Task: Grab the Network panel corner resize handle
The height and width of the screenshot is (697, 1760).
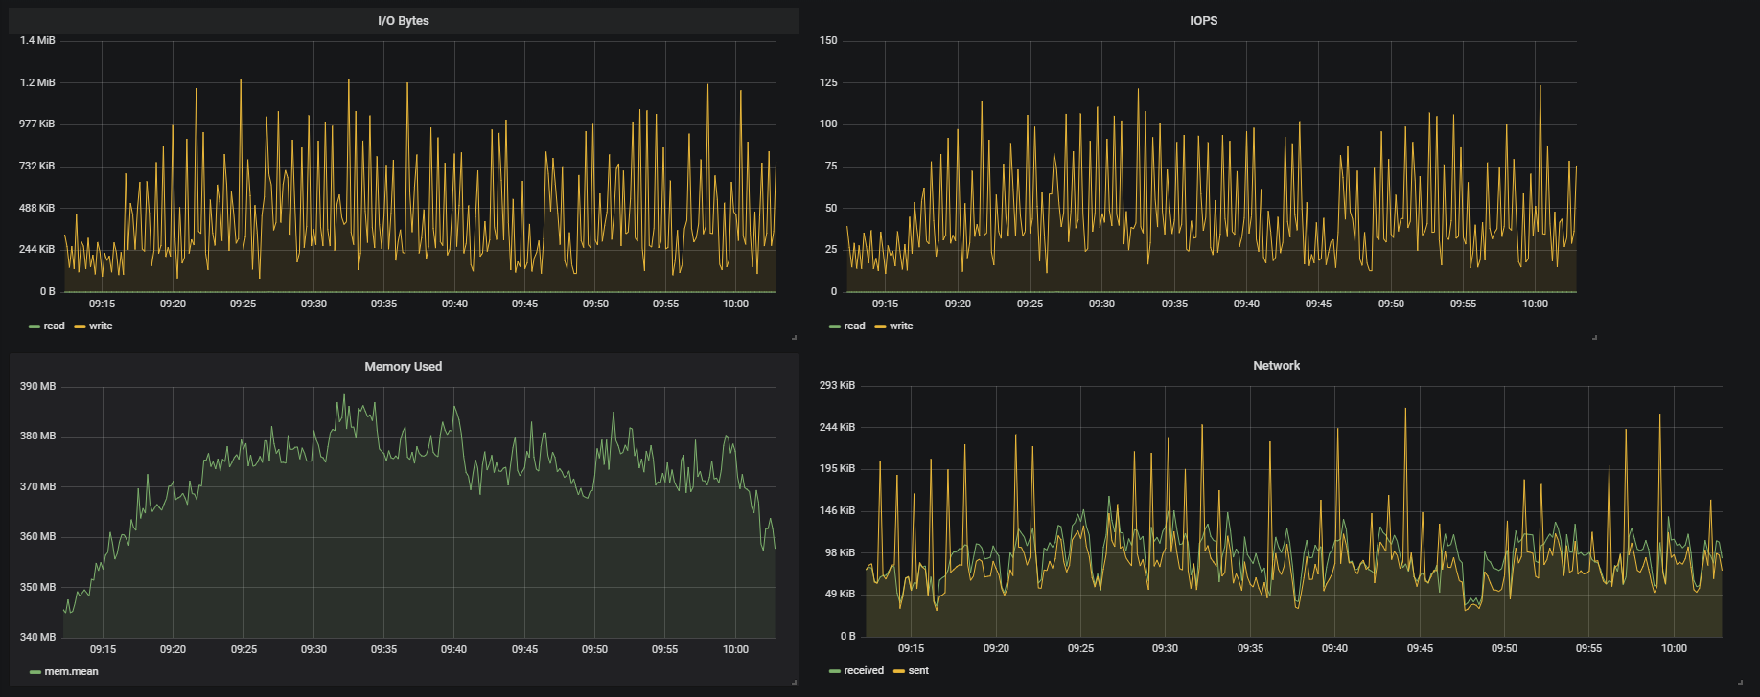Action: click(x=1740, y=682)
